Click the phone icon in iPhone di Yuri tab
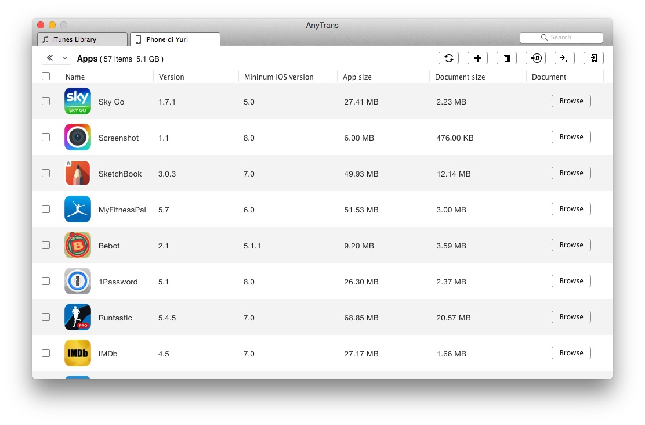Screen dimensions: 645x425 click(x=138, y=39)
